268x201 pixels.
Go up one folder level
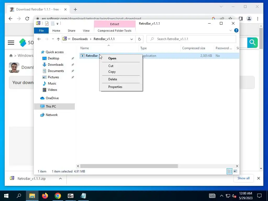click(x=58, y=39)
